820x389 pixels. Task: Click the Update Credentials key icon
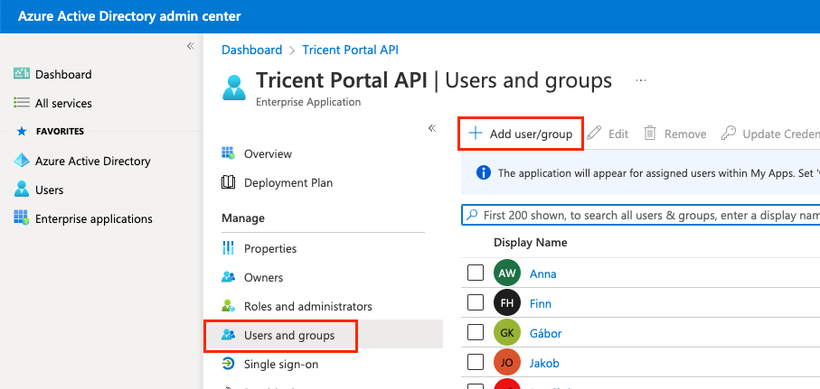pos(729,134)
